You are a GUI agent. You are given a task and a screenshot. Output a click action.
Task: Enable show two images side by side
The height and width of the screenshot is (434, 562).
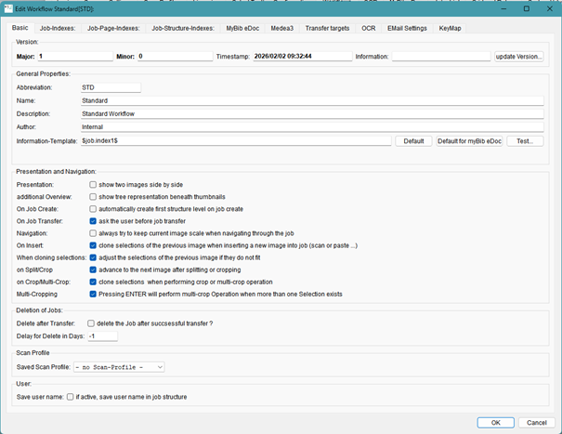[94, 184]
